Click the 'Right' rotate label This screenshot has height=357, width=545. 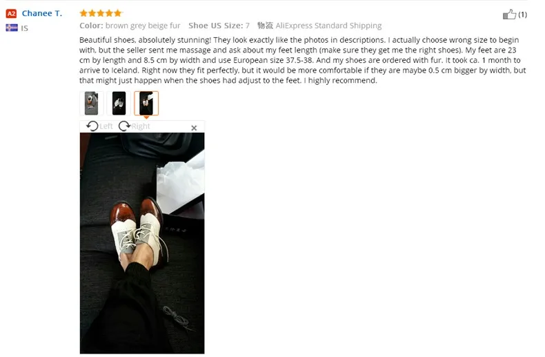pos(141,126)
